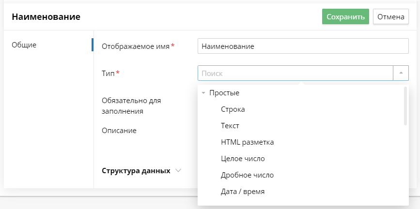
Task: Choose the Текст type option
Action: pyautogui.click(x=230, y=126)
